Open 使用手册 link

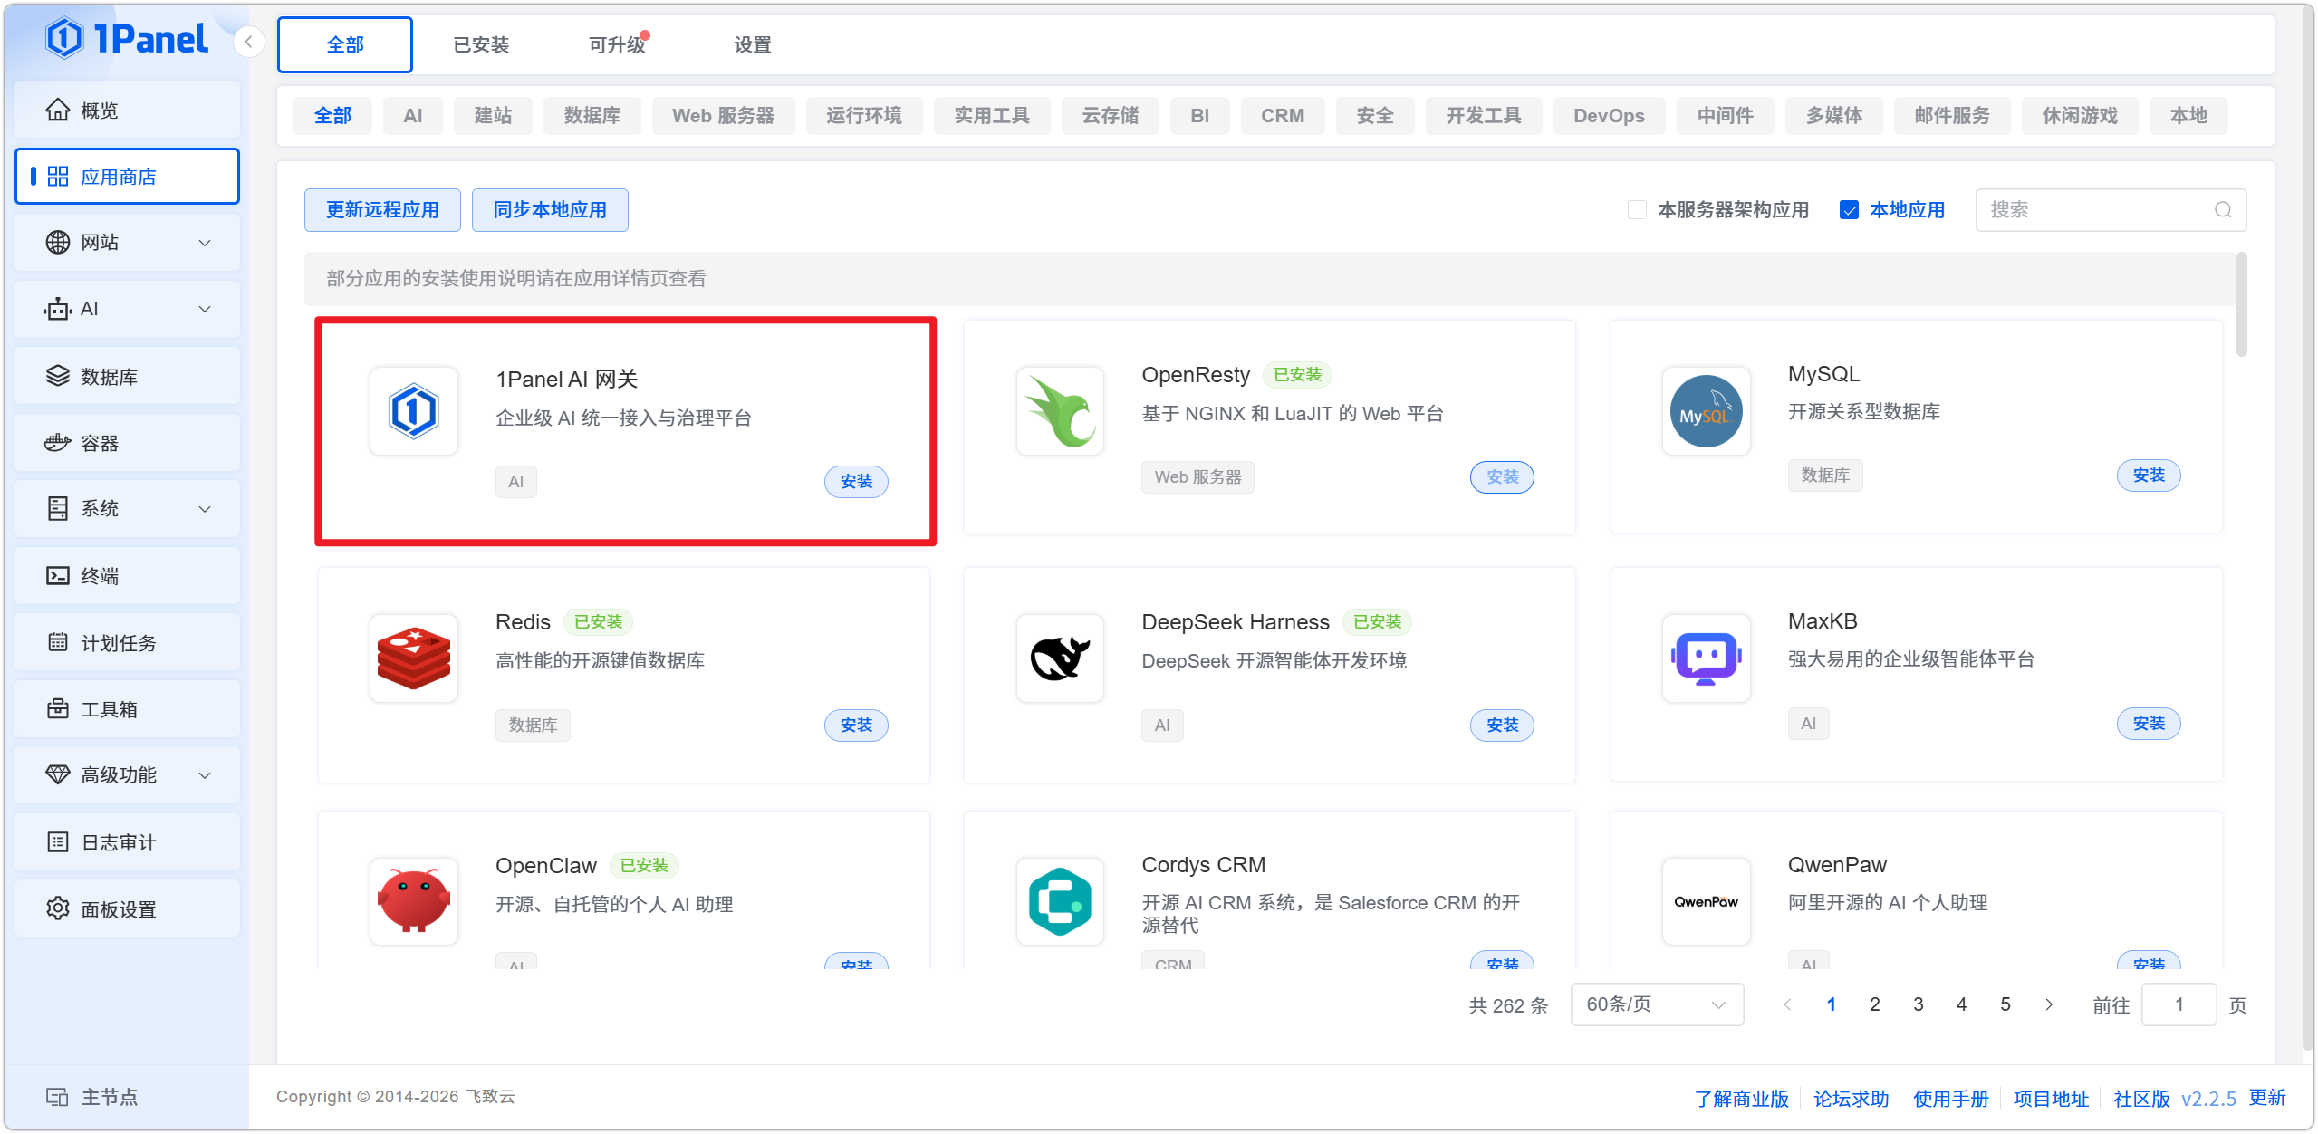tap(1950, 1099)
